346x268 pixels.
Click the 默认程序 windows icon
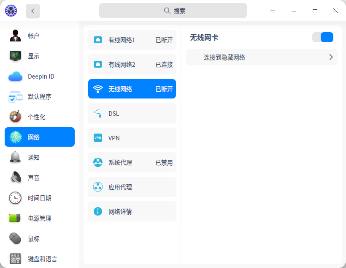(15, 97)
